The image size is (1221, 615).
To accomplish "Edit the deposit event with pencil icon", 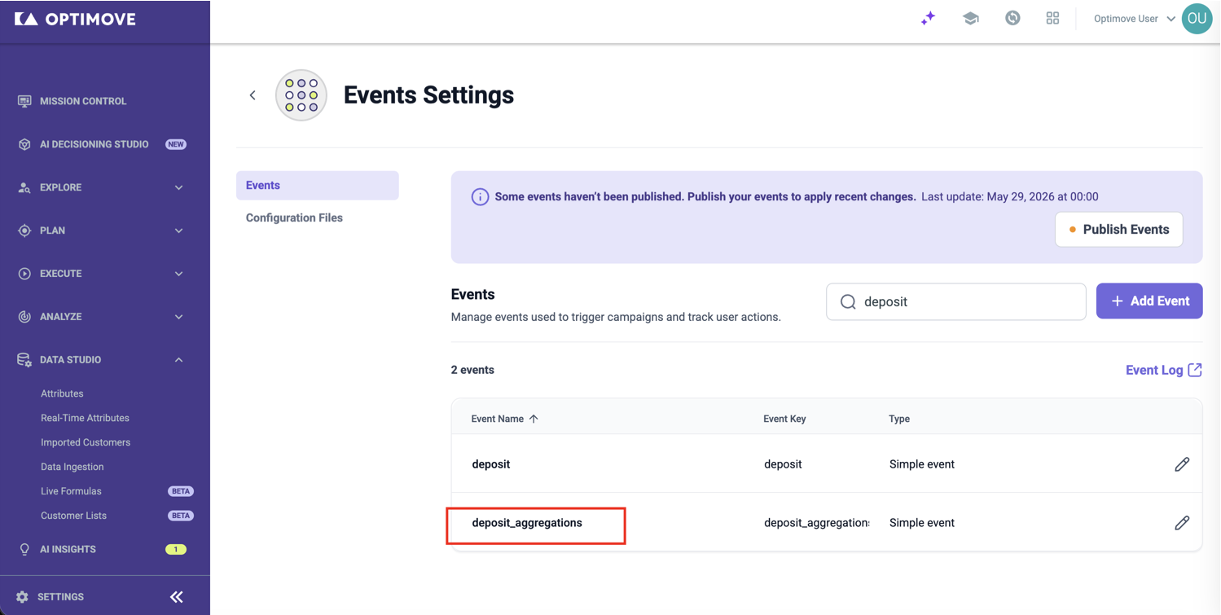I will (1182, 464).
